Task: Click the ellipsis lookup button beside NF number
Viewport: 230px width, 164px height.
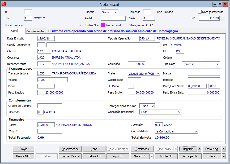Action: point(223,19)
